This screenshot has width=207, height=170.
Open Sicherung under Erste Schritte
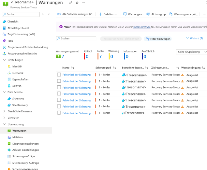18,99
